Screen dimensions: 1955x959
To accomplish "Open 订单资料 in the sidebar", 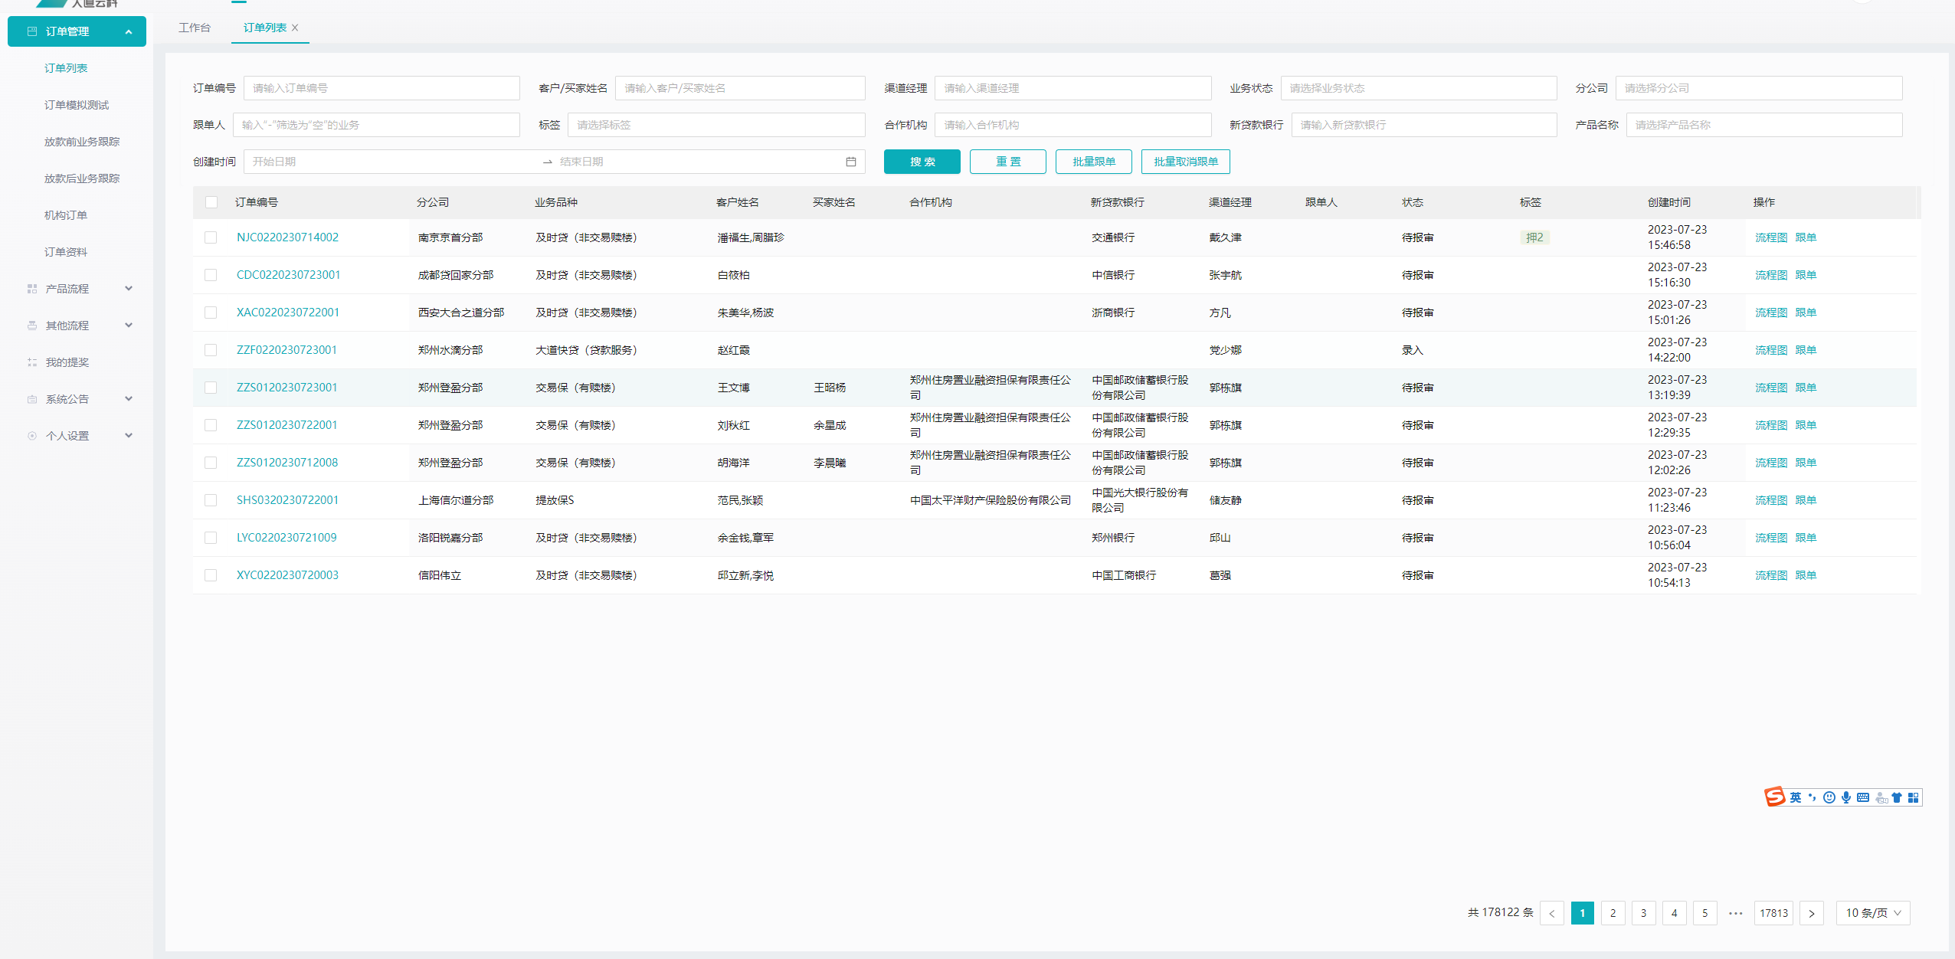I will tap(66, 252).
